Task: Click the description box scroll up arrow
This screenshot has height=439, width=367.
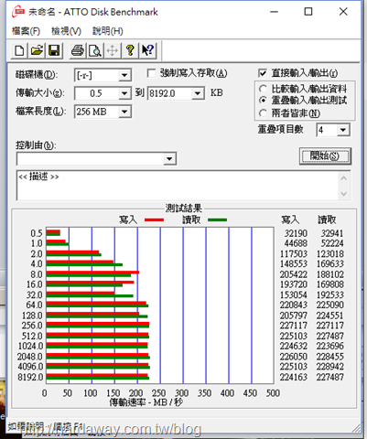Action: coord(344,178)
